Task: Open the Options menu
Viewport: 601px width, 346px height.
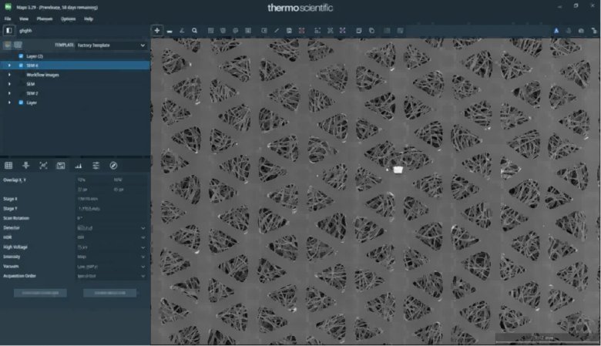Action: coord(69,18)
